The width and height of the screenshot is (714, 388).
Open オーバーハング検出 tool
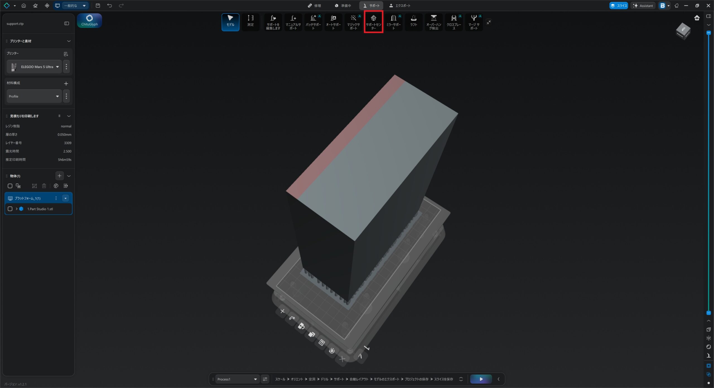pyautogui.click(x=434, y=22)
